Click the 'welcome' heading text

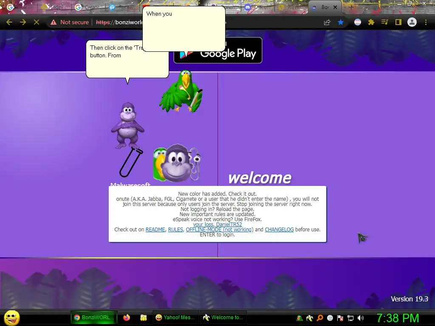(x=260, y=178)
